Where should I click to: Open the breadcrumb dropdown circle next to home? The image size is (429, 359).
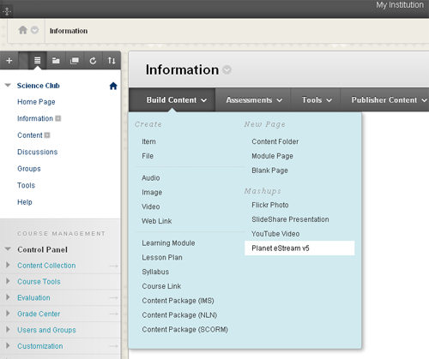(34, 30)
